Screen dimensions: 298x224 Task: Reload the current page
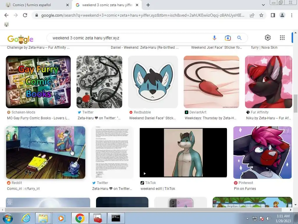point(25,15)
